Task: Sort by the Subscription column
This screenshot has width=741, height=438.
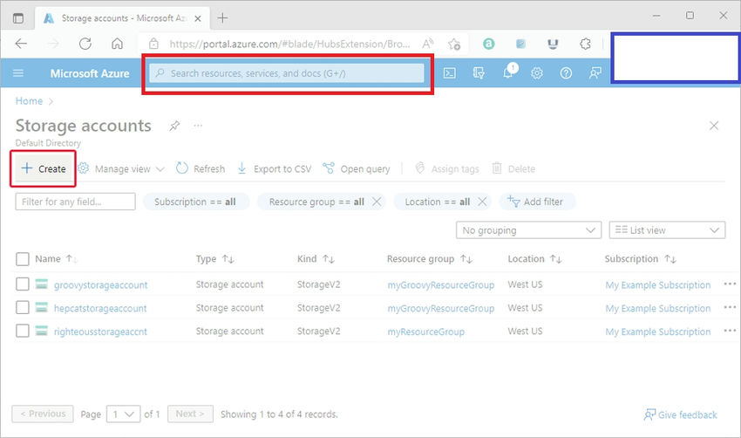Action: point(641,259)
